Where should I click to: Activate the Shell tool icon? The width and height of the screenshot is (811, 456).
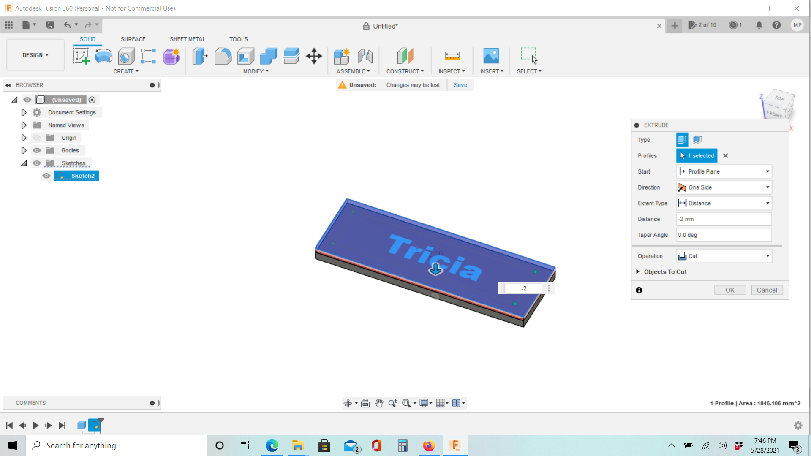[x=246, y=56]
